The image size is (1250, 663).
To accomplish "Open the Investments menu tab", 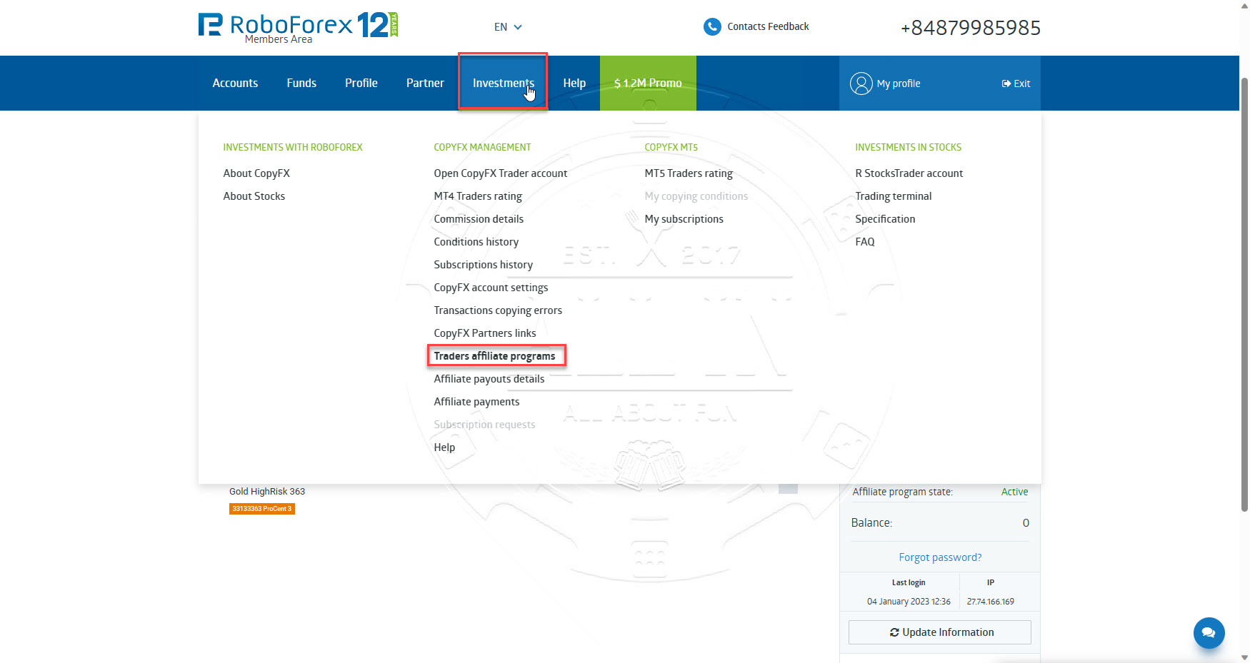I will (x=503, y=83).
